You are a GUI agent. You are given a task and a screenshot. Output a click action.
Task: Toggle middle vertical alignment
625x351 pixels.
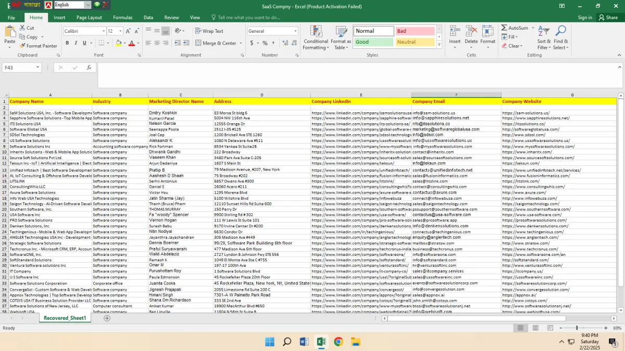157,31
